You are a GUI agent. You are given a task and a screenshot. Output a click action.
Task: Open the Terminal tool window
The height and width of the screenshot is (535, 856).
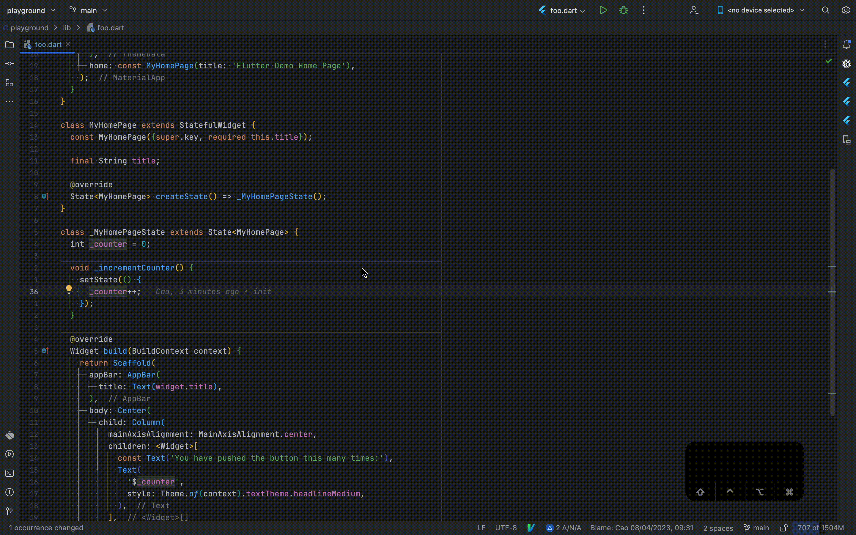[10, 473]
